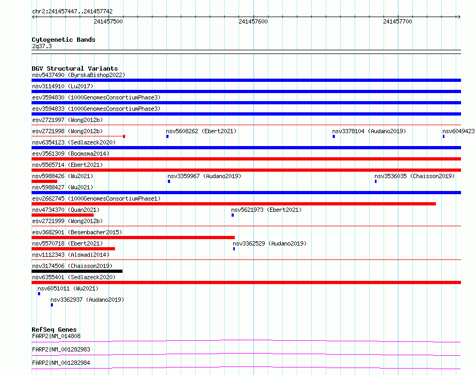476x375 pixels.
Task: Click the red end marker of esv2721998
Action: click(x=124, y=136)
